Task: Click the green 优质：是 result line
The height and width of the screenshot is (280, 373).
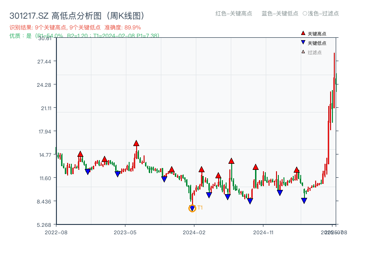Action: (x=84, y=36)
